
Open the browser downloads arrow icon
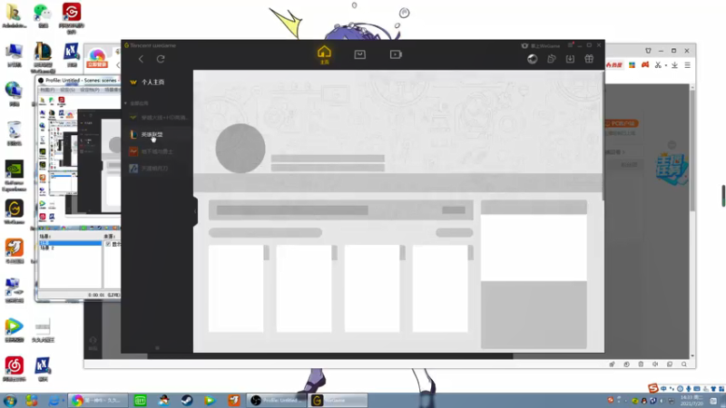pos(674,65)
